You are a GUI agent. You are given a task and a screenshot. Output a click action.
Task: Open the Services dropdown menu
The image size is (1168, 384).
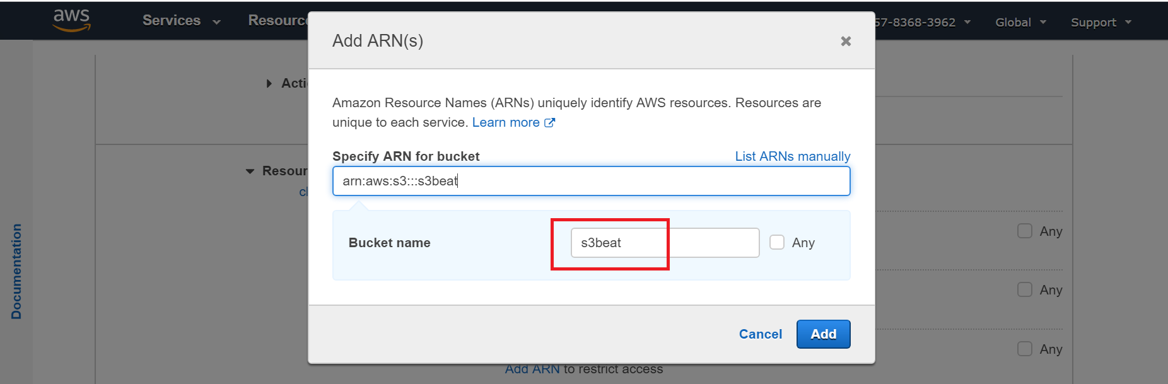[x=181, y=21]
